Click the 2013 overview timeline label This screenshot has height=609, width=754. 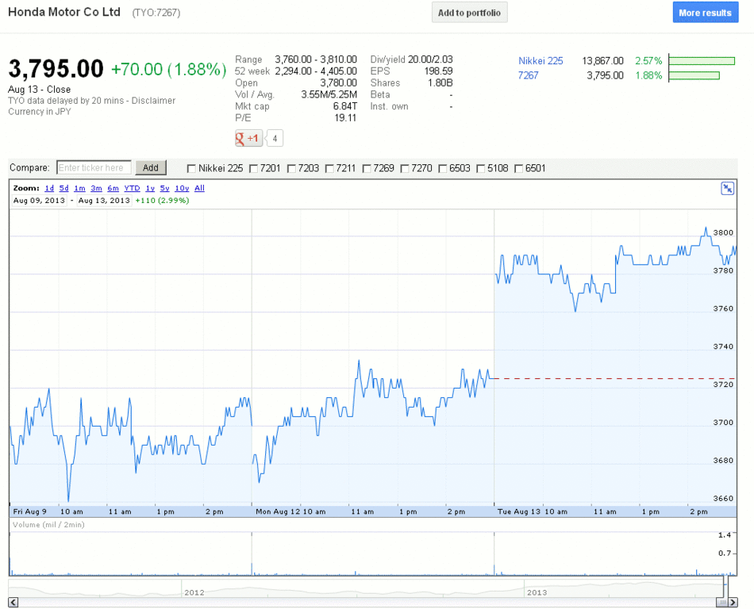tap(537, 592)
